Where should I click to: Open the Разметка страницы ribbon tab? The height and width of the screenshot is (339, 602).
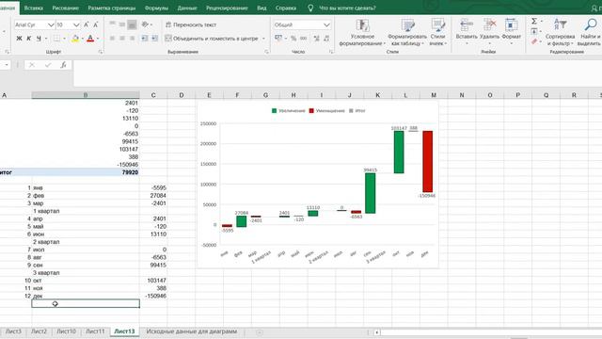pos(112,8)
